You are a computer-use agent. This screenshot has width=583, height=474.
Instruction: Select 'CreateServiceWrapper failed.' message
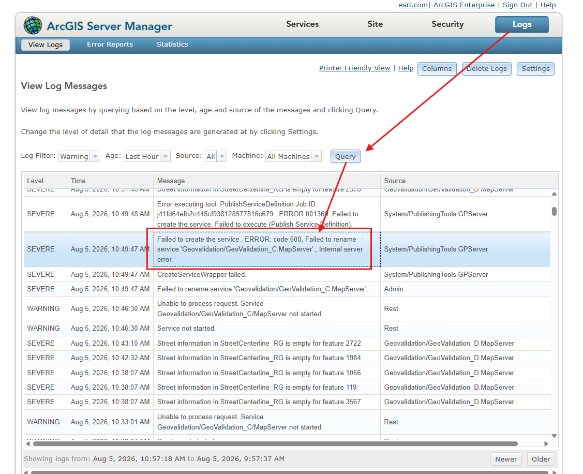point(266,275)
